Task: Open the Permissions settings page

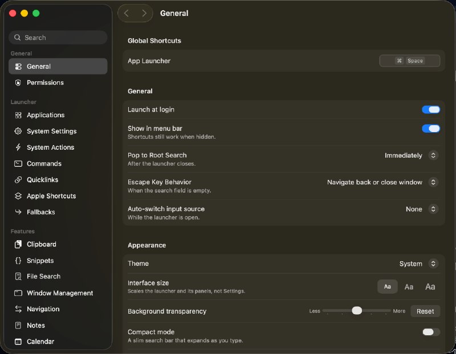Action: (x=58, y=83)
